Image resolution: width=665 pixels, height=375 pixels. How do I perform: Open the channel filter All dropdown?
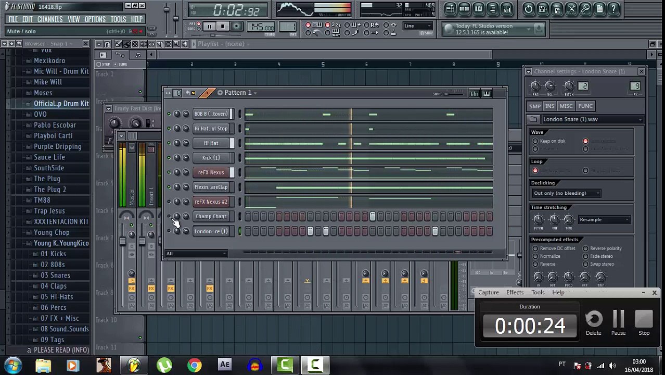[x=196, y=254]
